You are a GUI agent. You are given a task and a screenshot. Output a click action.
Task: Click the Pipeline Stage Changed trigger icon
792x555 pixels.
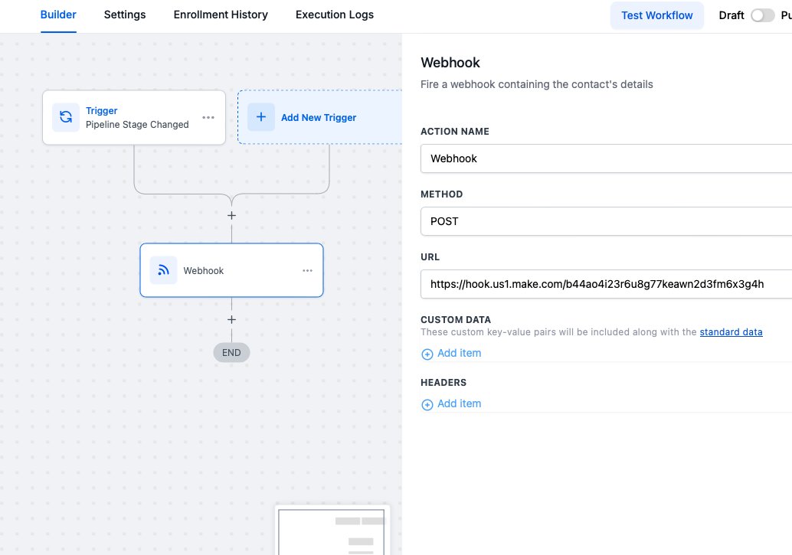(x=66, y=117)
